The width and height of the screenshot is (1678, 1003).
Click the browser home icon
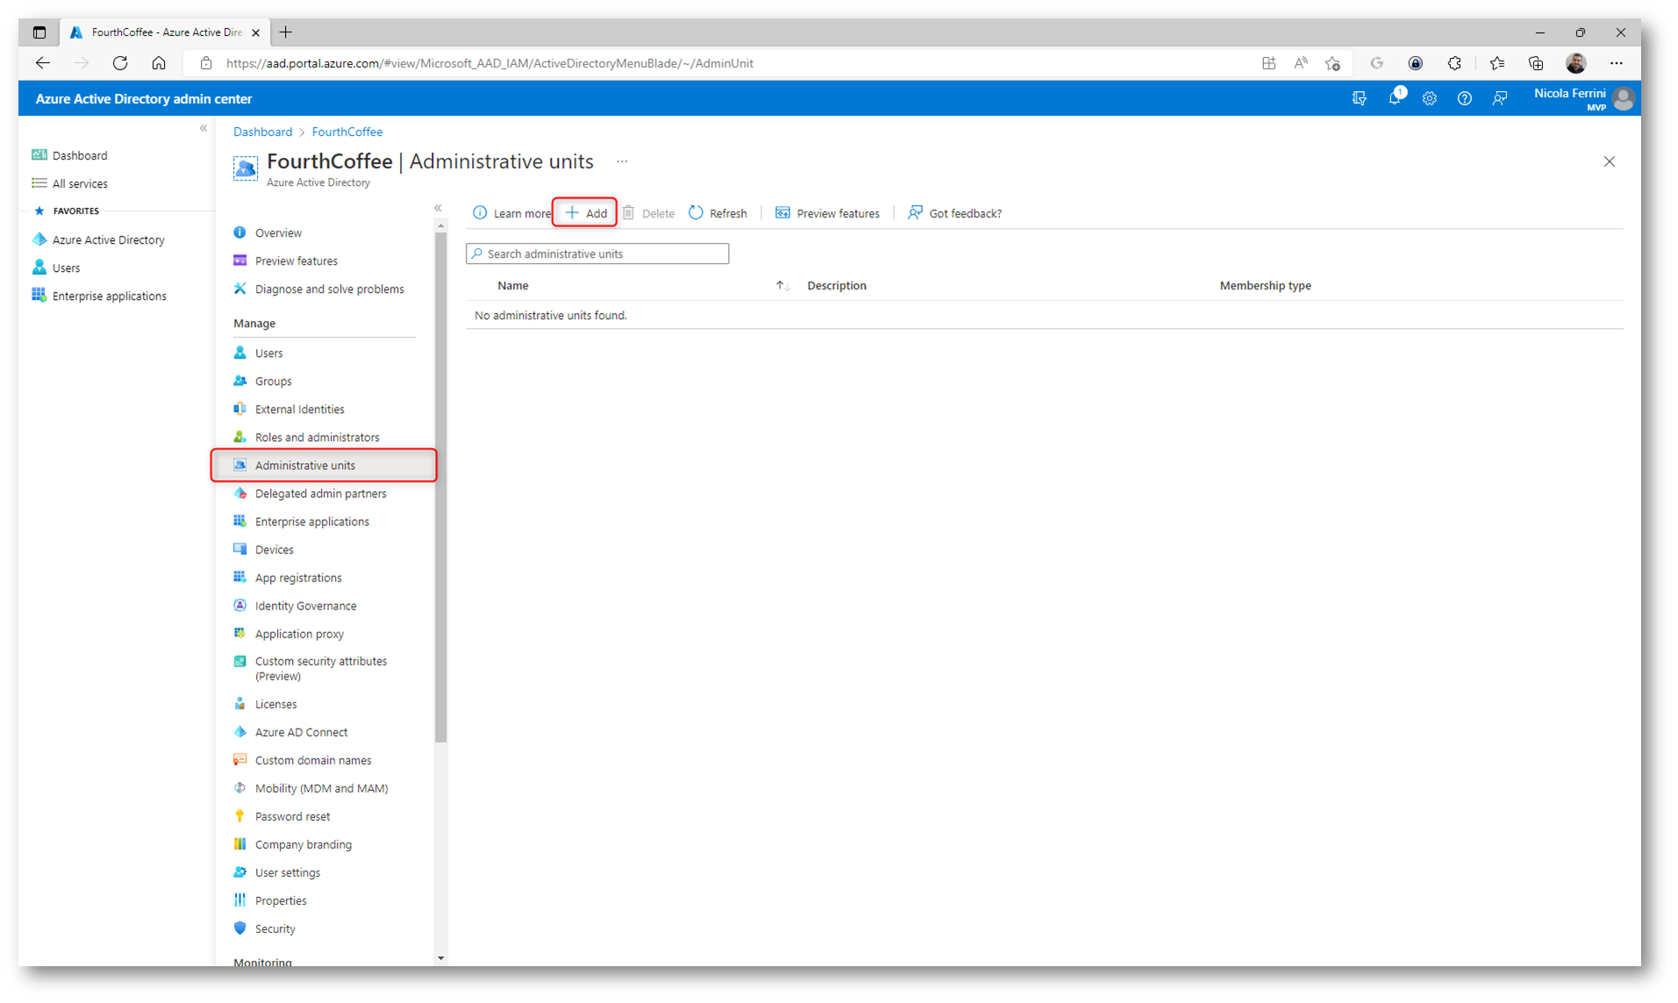click(x=159, y=63)
